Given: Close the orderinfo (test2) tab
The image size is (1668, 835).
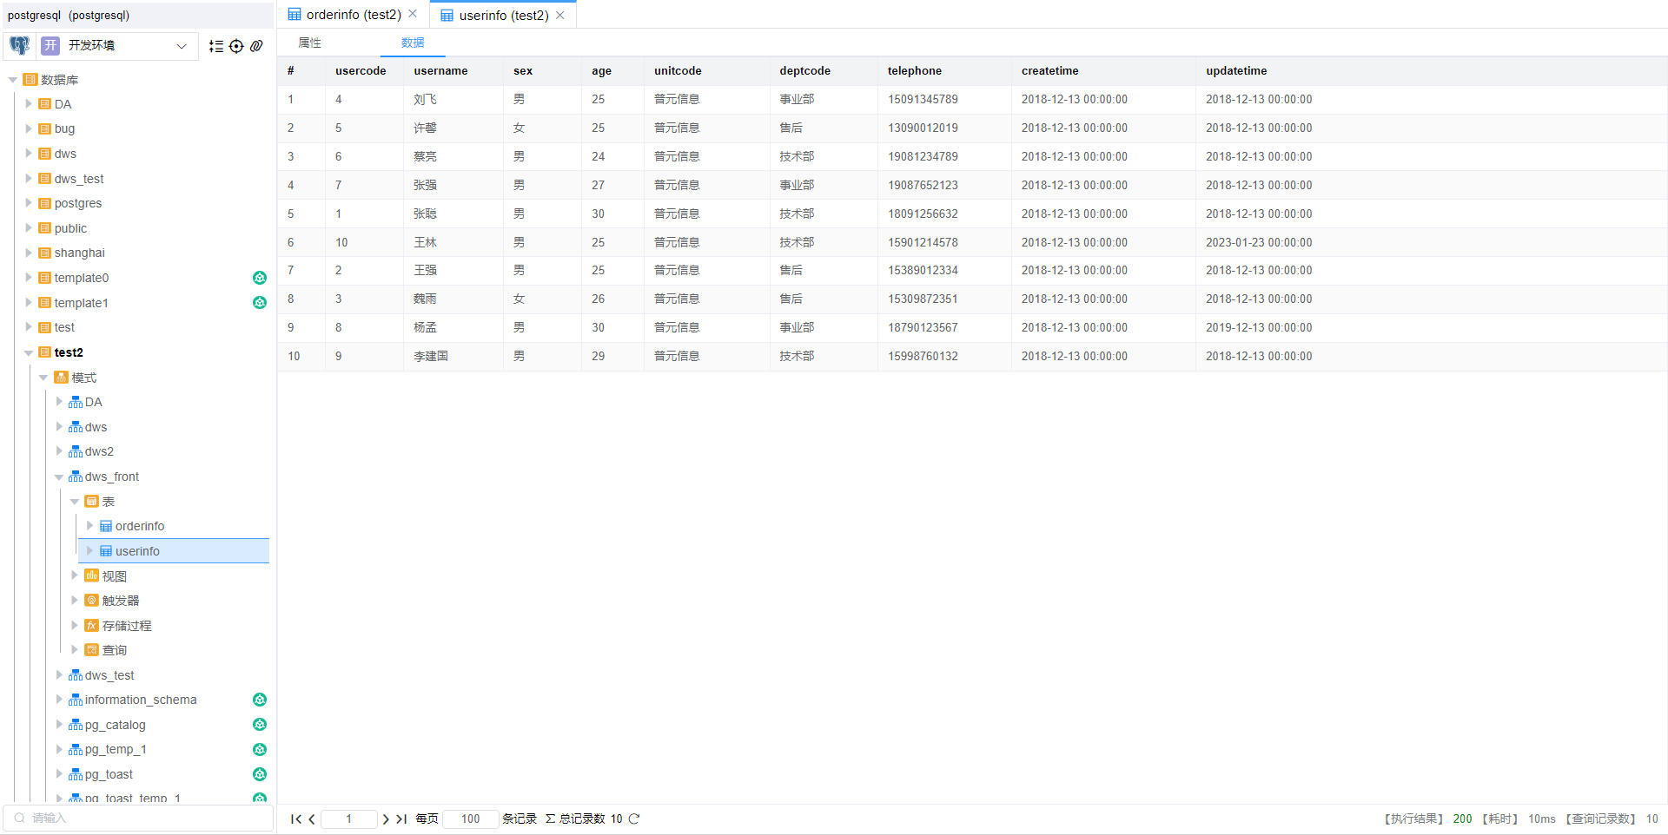Looking at the screenshot, I should (x=413, y=14).
